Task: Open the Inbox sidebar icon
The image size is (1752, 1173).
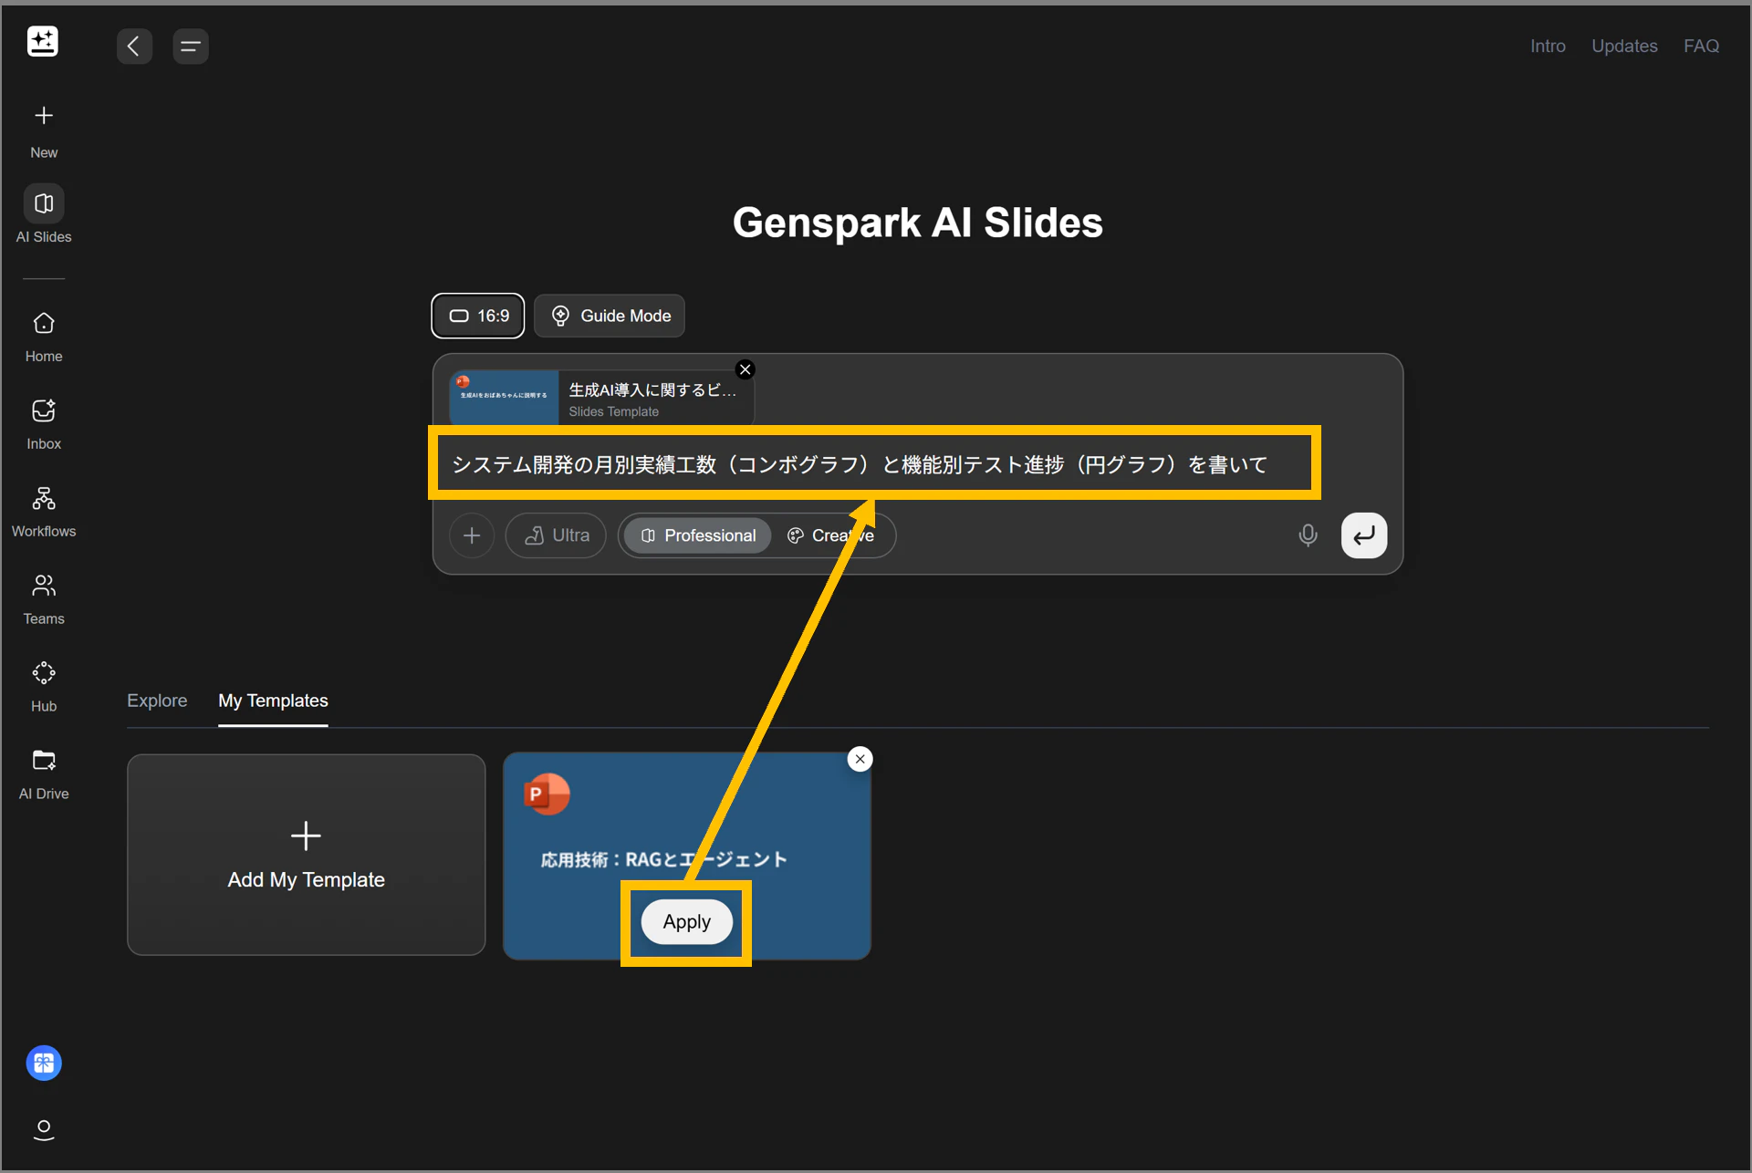Action: click(x=44, y=411)
